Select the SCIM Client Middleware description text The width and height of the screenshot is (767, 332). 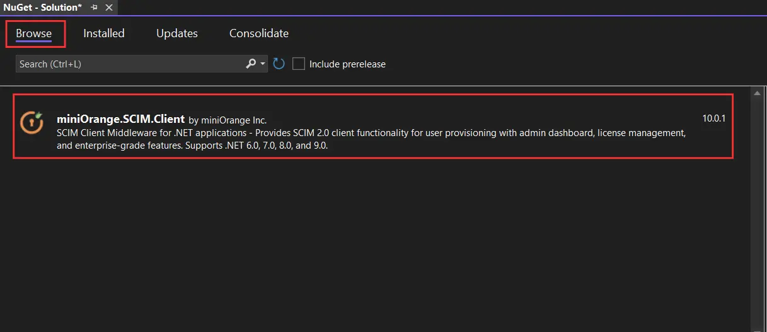[371, 139]
